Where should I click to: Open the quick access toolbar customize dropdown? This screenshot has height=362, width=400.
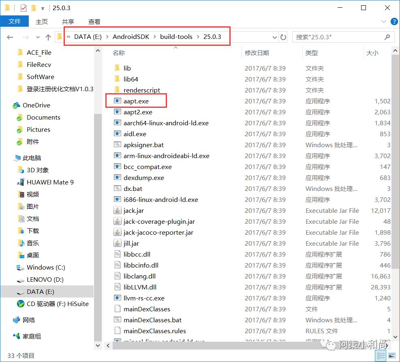pos(43,9)
